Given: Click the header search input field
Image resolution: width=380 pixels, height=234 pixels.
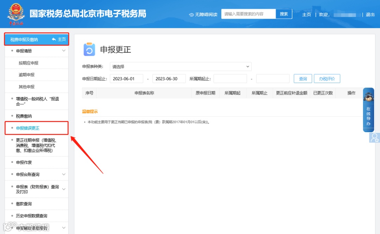Looking at the screenshot, I should coord(248,14).
